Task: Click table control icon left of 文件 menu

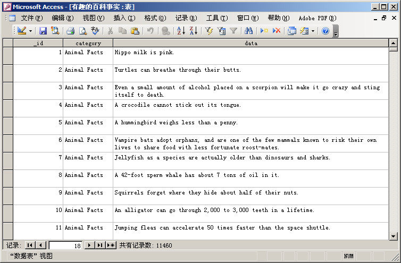Action: click(12, 18)
